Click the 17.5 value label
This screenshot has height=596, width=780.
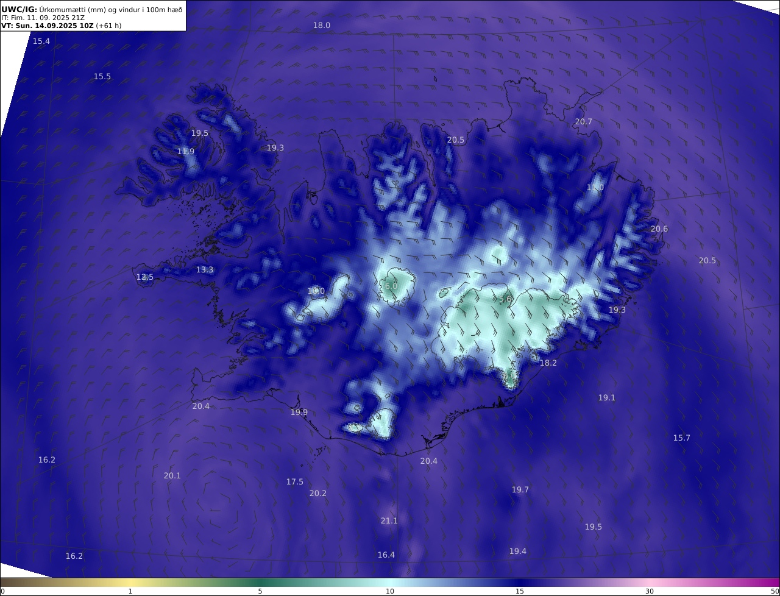coord(295,481)
